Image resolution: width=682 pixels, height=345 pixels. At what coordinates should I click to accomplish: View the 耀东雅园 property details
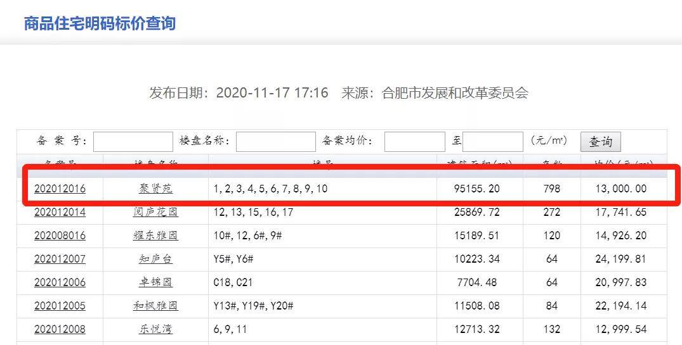(x=155, y=235)
